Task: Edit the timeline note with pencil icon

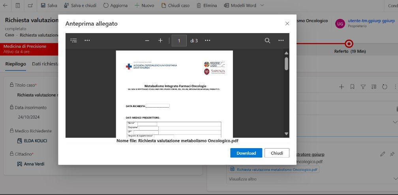Action: tap(383, 154)
